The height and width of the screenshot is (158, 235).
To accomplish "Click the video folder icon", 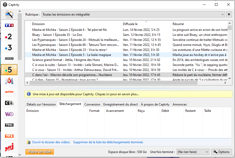I will pyautogui.click(x=29, y=142).
